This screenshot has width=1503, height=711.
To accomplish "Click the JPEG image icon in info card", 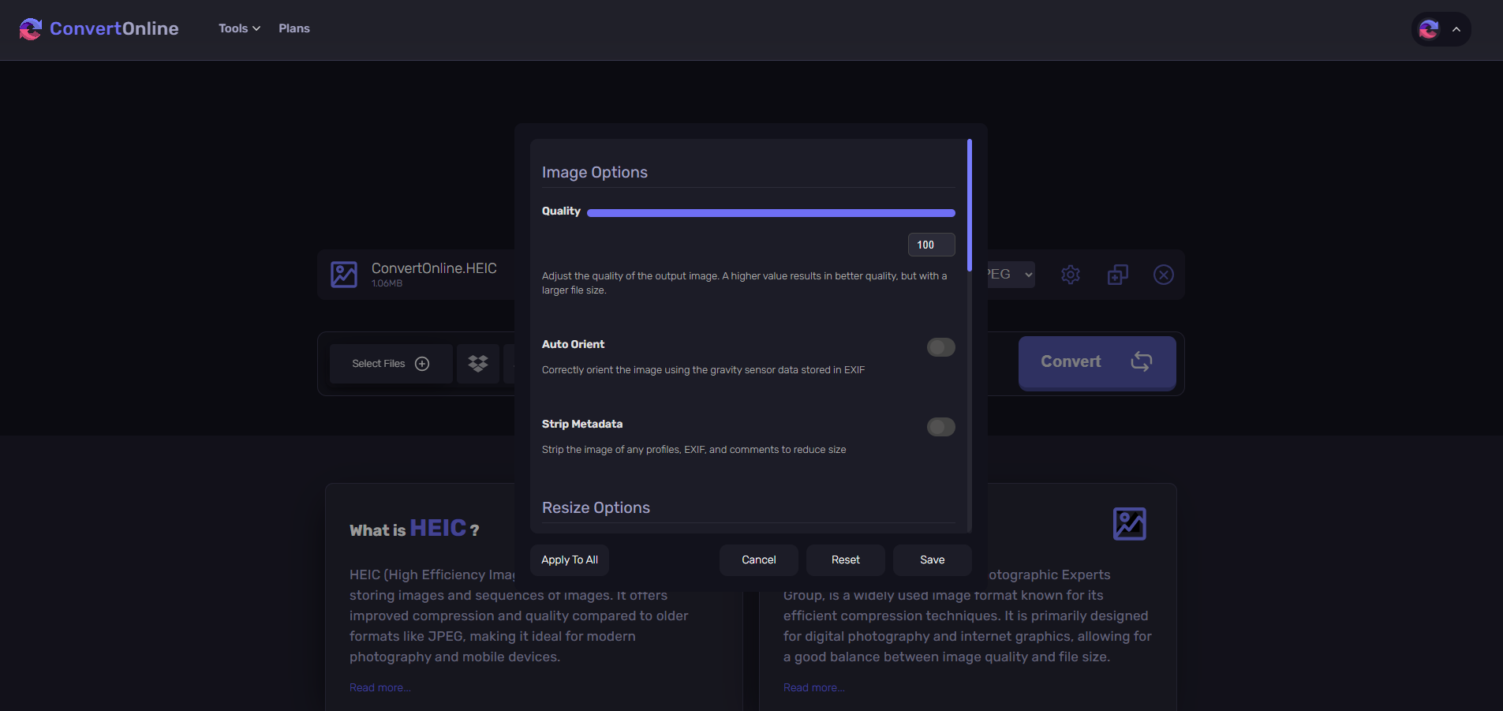I will [x=1129, y=524].
